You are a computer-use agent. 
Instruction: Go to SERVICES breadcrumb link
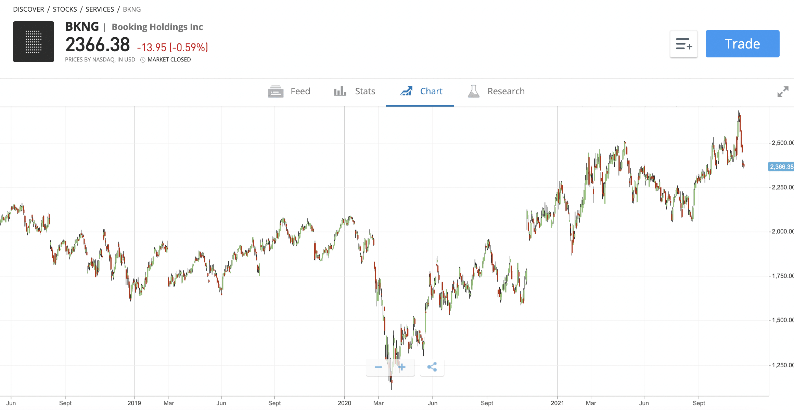[x=100, y=9]
